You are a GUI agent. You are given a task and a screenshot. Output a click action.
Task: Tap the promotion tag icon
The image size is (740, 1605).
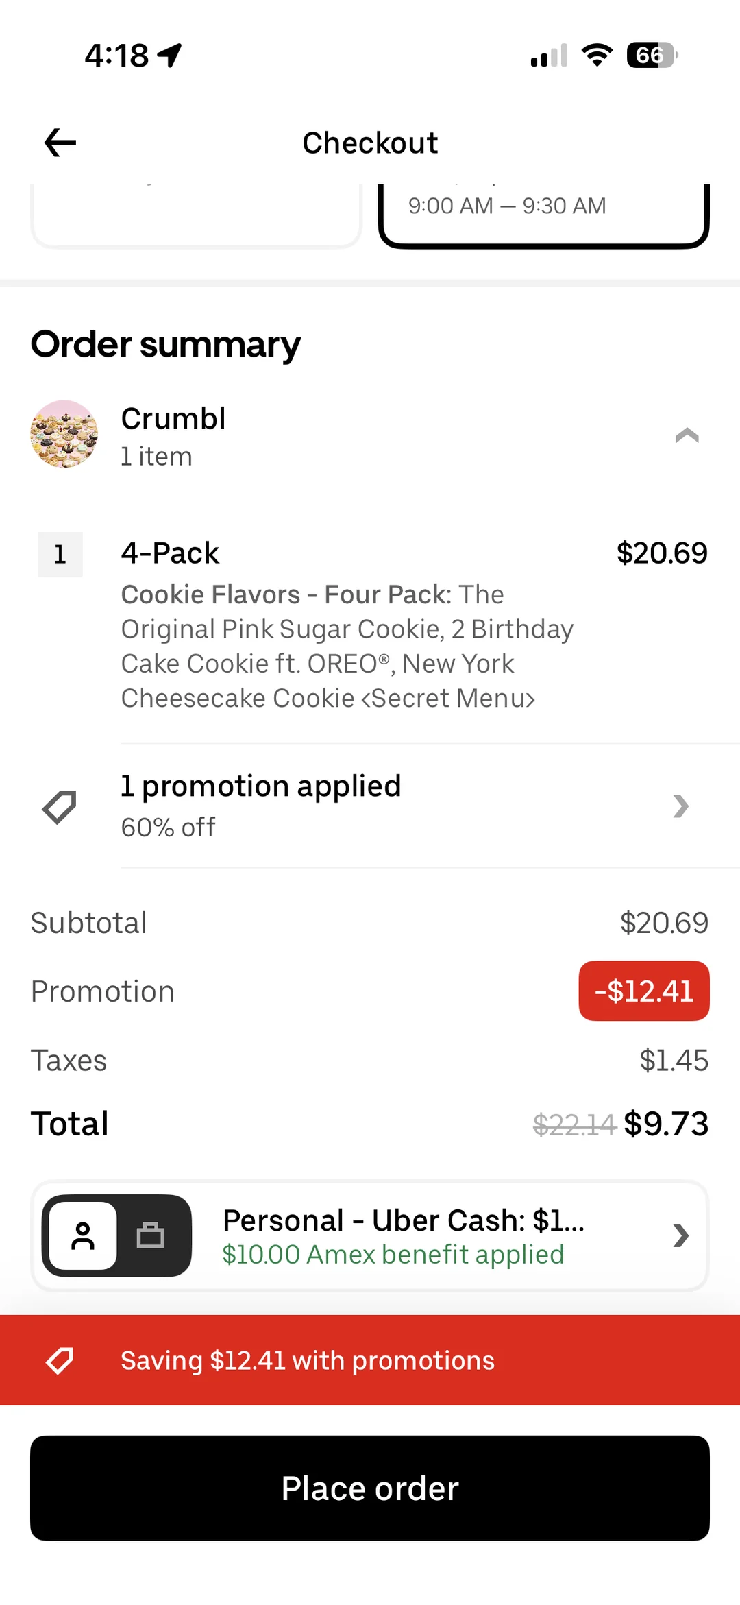(60, 806)
